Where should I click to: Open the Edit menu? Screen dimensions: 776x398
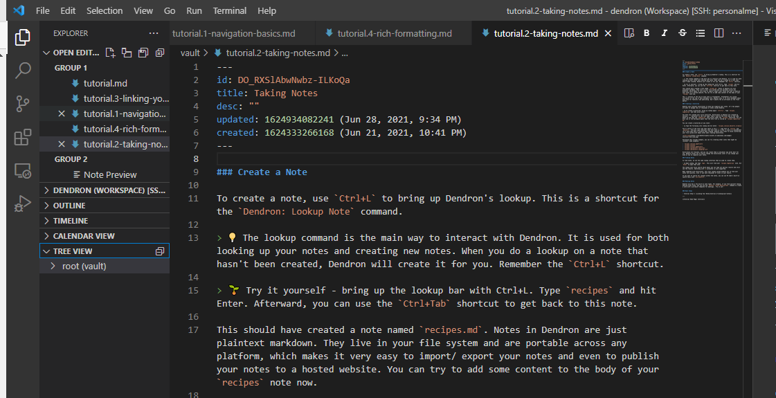click(x=68, y=10)
